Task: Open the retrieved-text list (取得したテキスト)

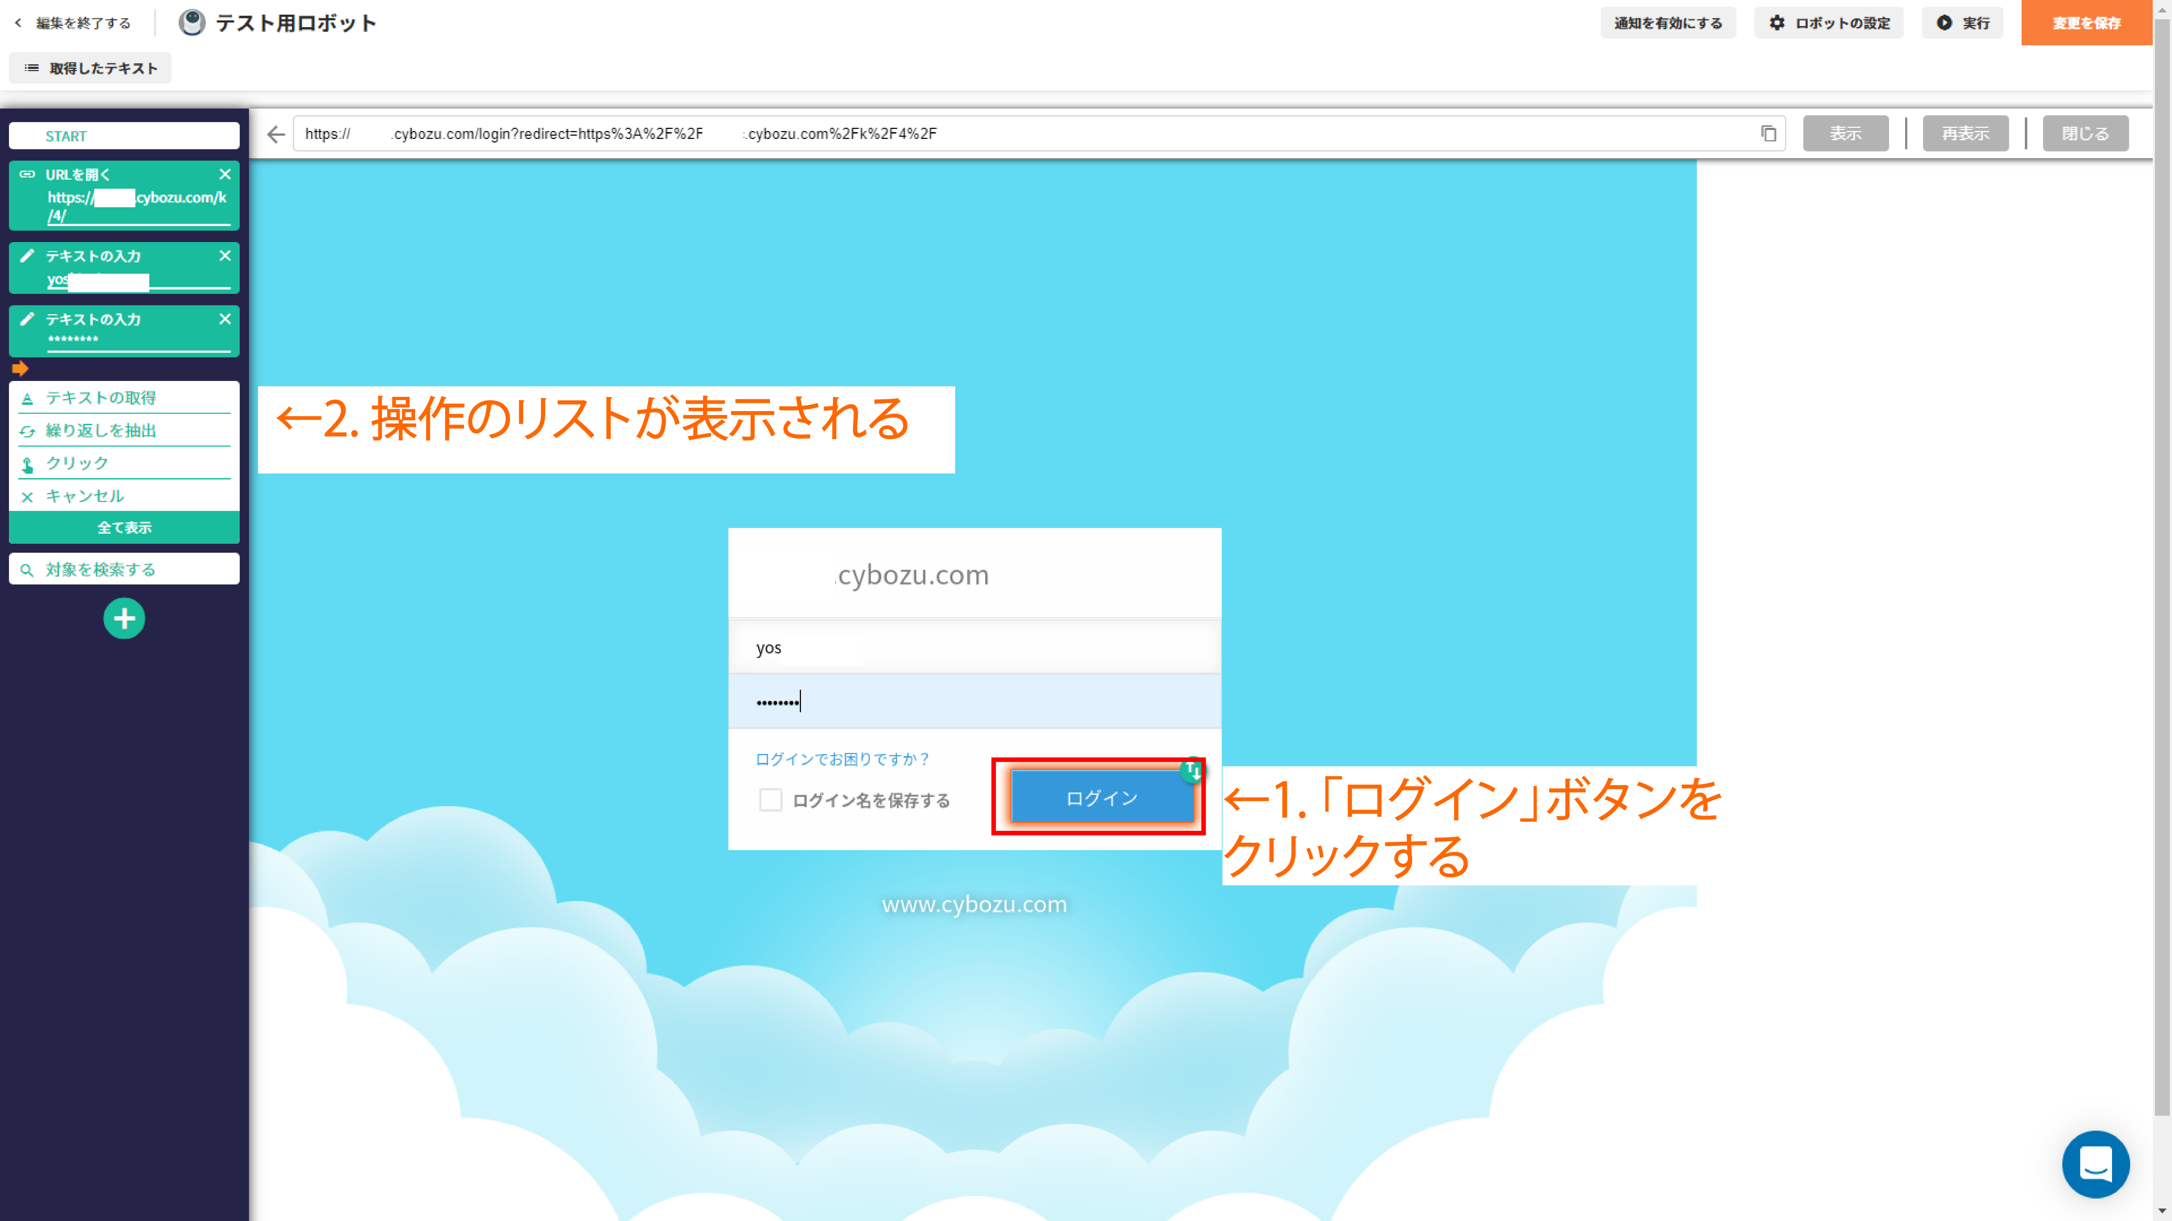Action: tap(90, 68)
